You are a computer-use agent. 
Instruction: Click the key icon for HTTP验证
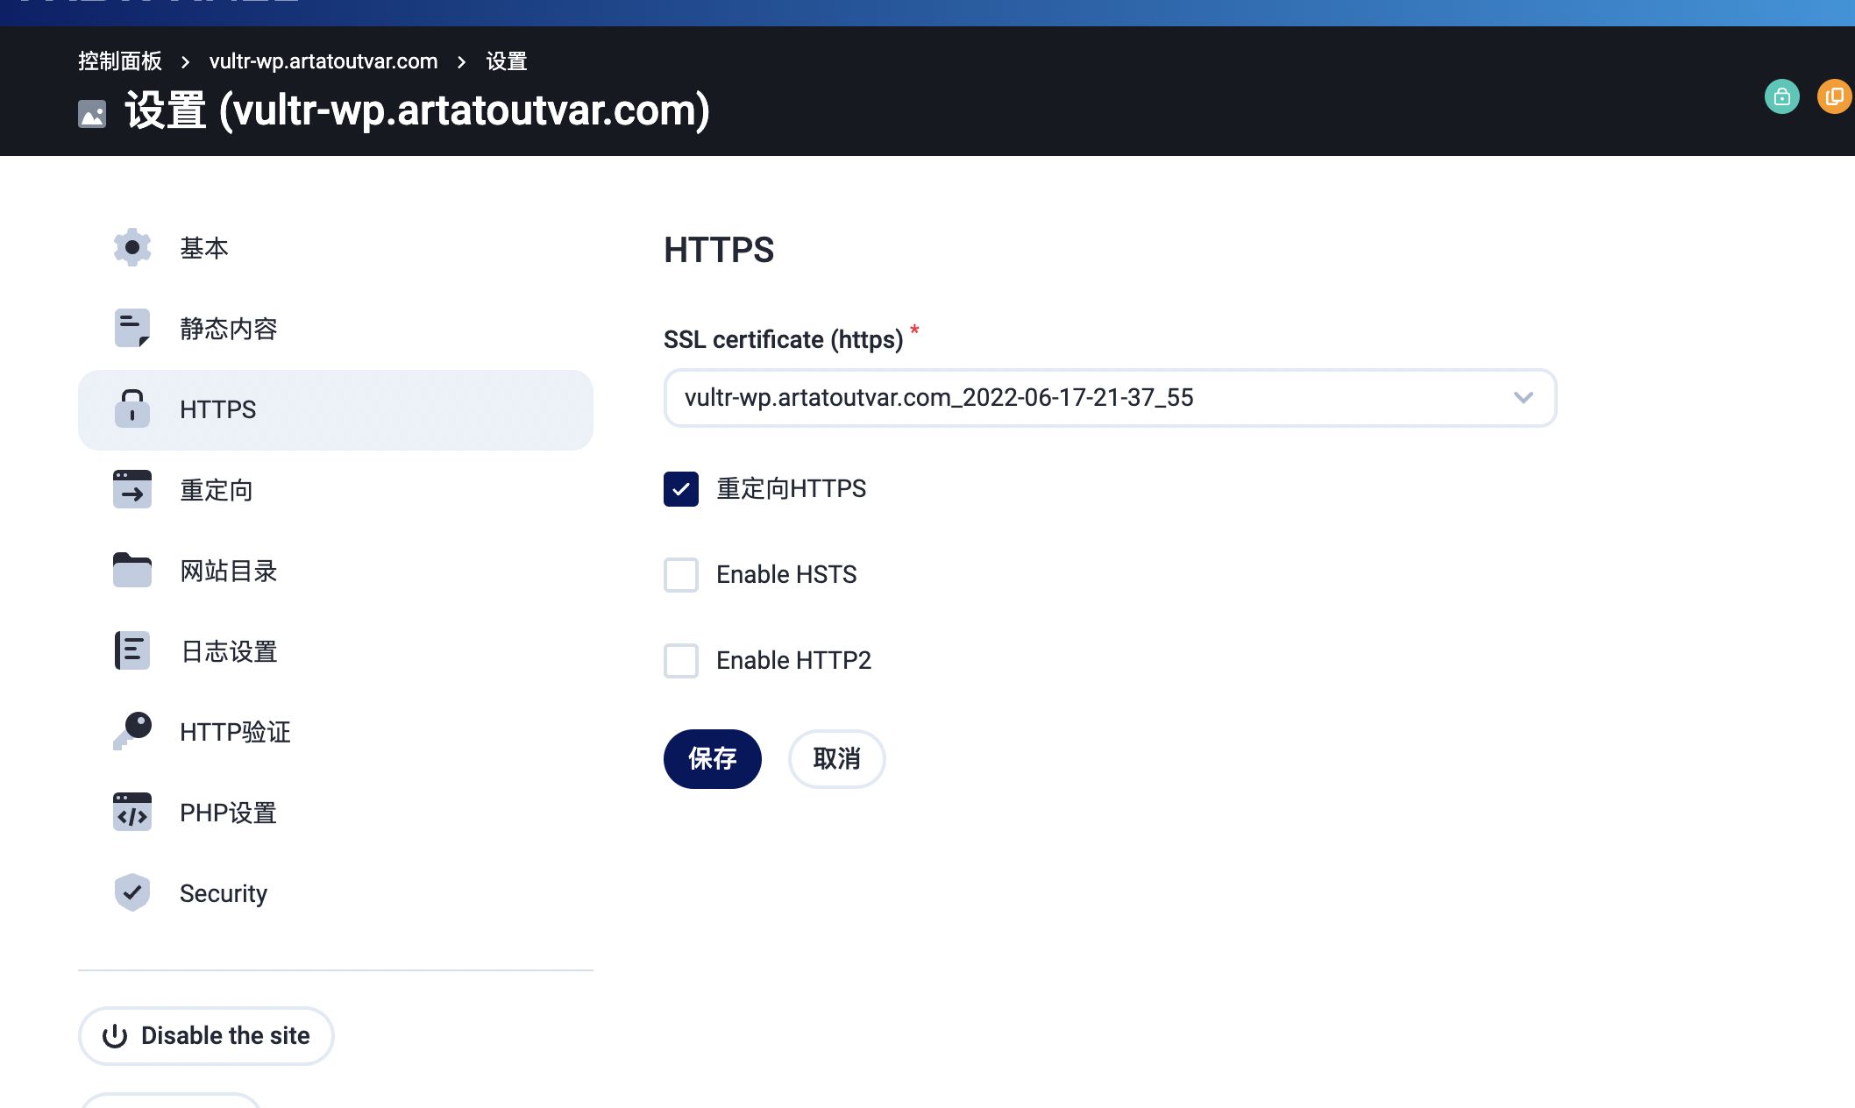tap(132, 730)
